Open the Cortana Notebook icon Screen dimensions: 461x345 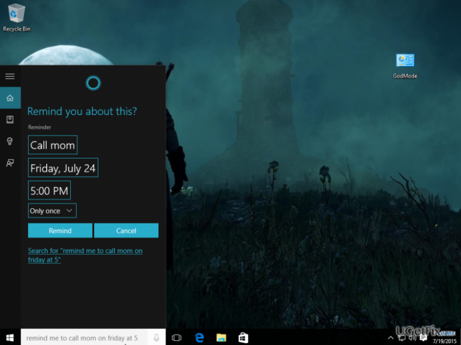(x=10, y=119)
